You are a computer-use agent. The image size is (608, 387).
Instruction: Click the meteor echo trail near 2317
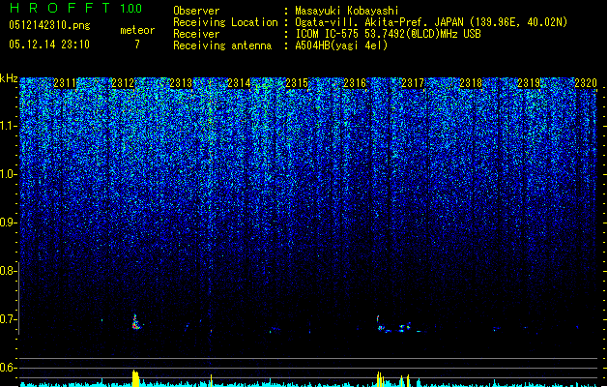point(399,325)
